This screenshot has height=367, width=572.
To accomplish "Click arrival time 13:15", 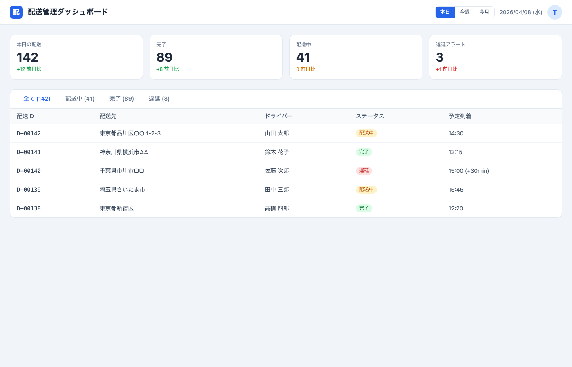I will click(x=456, y=152).
